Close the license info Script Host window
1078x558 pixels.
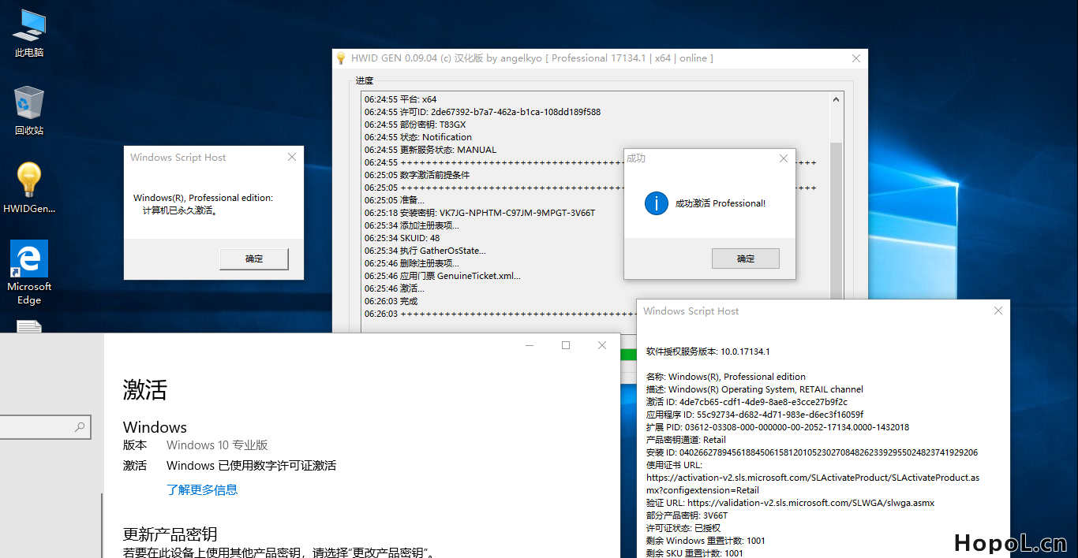click(998, 311)
